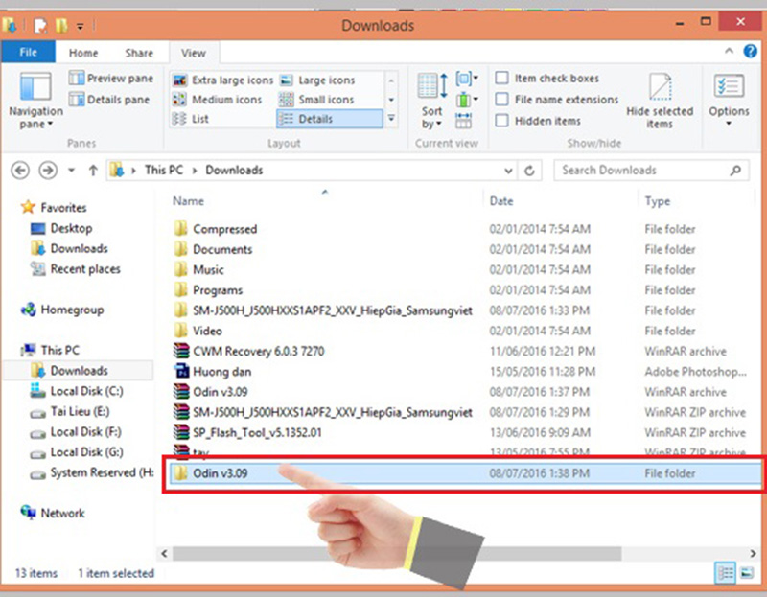Open the Add columns dropdown icon
Screen dimensions: 767x597
pos(466,100)
